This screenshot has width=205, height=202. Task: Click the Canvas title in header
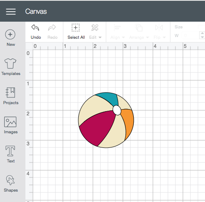tap(36, 11)
